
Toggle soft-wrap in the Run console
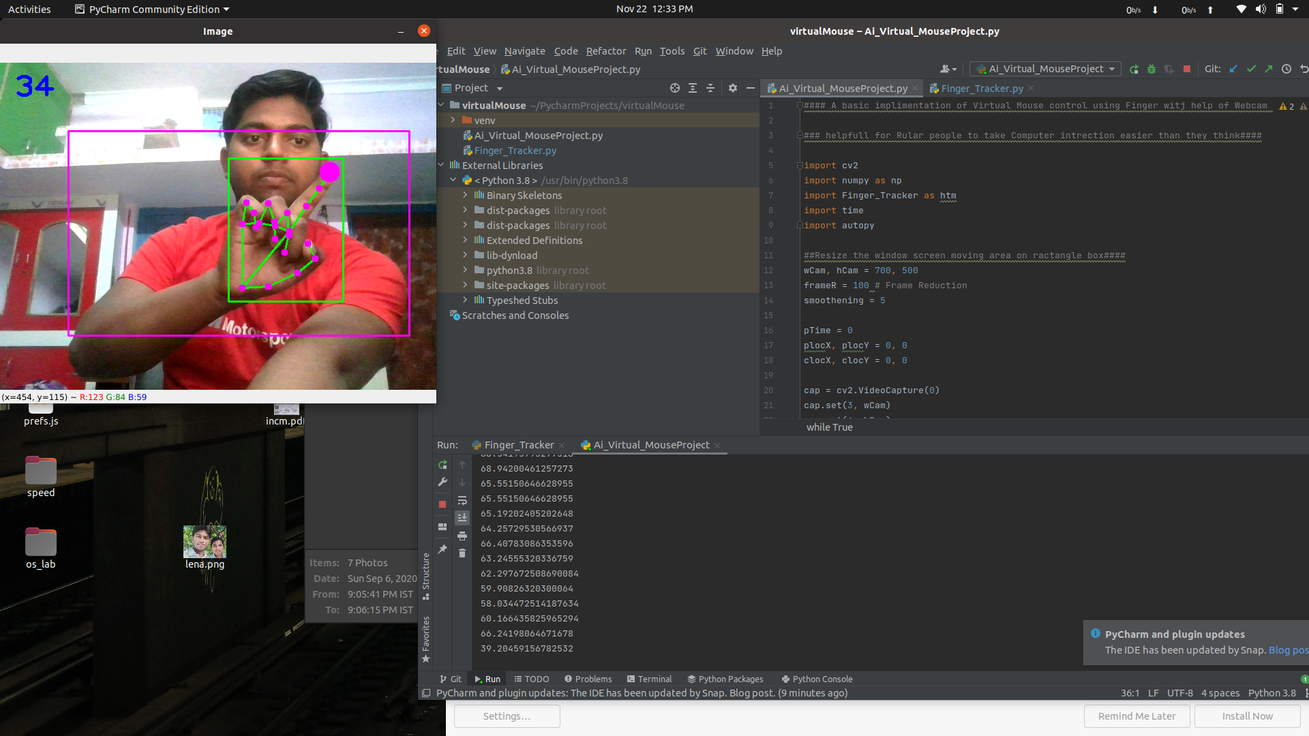tap(462, 500)
